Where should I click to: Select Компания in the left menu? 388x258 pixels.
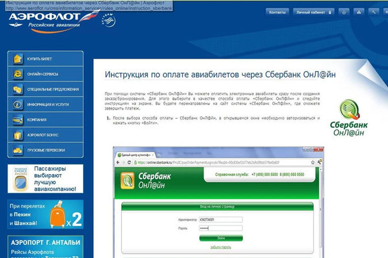pos(37,120)
